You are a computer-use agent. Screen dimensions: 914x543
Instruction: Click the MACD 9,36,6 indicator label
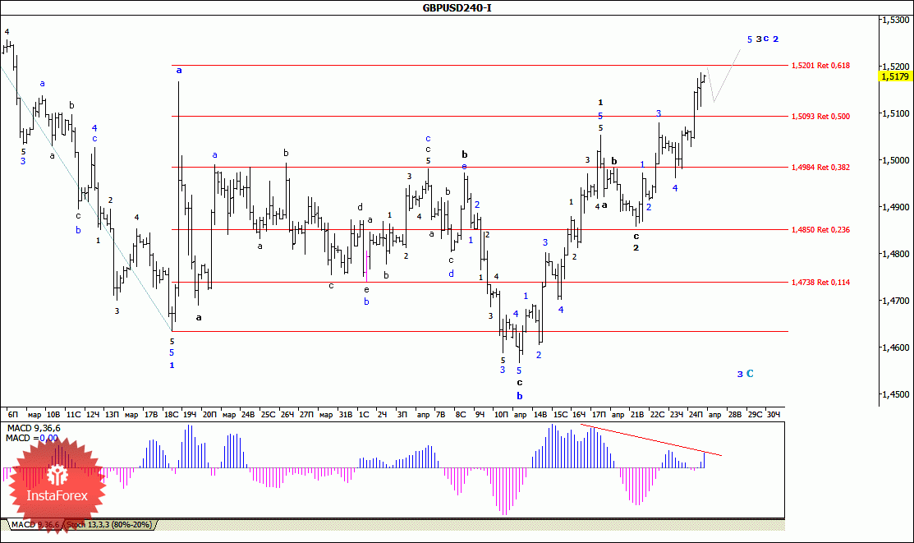pyautogui.click(x=33, y=429)
